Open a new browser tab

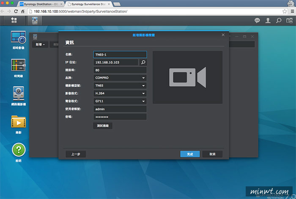(x=117, y=4)
